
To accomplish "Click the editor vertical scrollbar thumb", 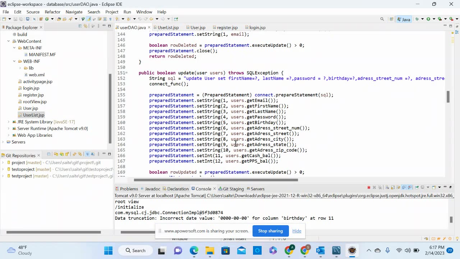I will tap(448, 97).
